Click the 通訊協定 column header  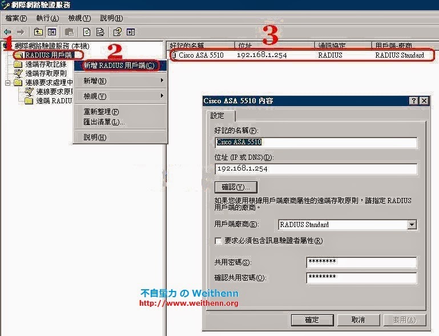[344, 45]
